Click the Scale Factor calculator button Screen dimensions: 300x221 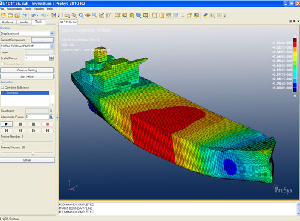[52, 58]
